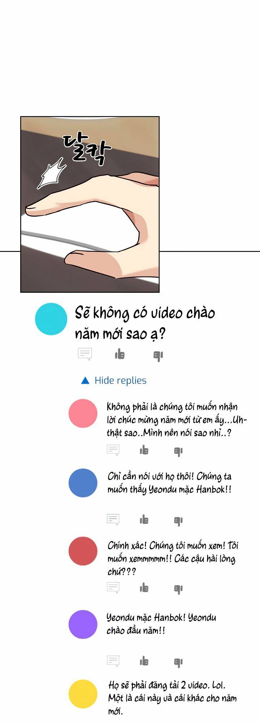Viewport: 260px width, 724px height.
Task: Open the cyan commenter's profile avatar
Action: tap(51, 319)
